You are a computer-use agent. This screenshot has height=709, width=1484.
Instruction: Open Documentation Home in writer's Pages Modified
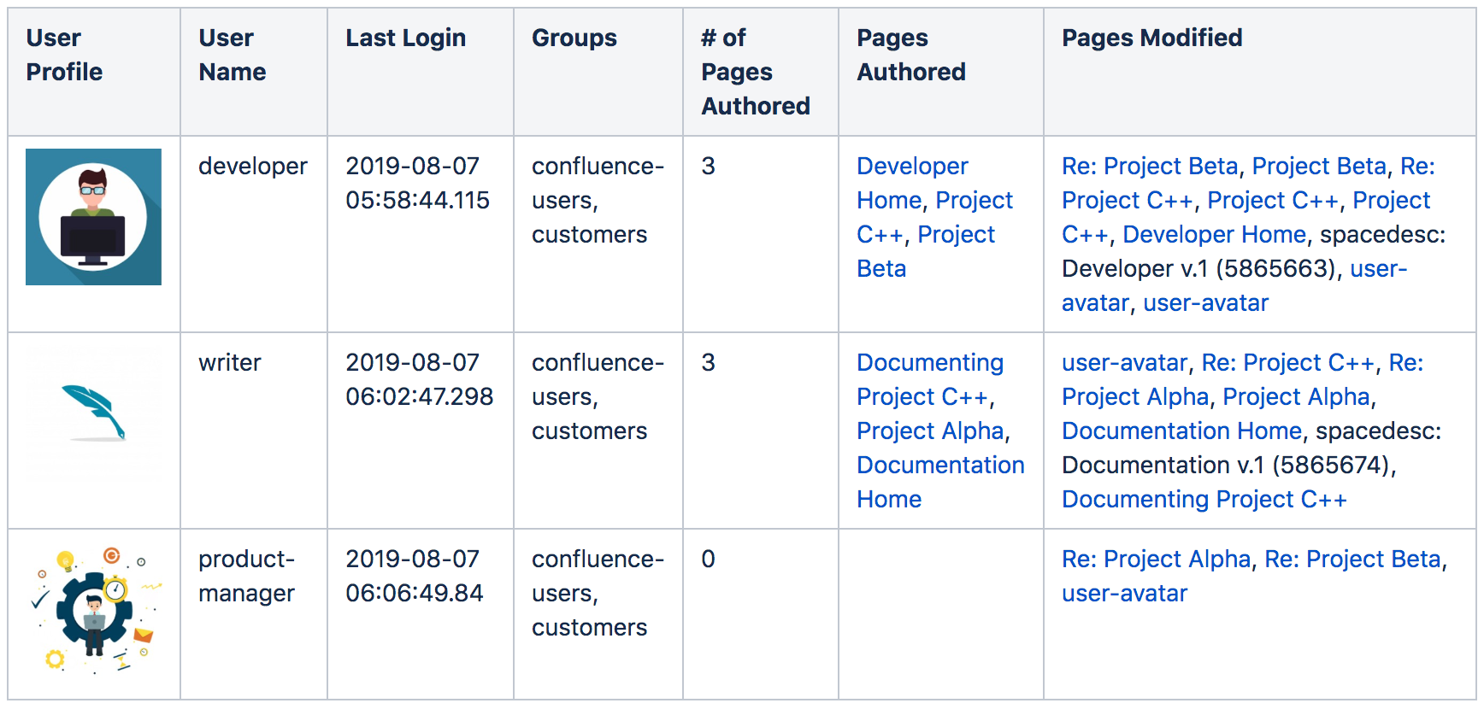coord(1181,431)
